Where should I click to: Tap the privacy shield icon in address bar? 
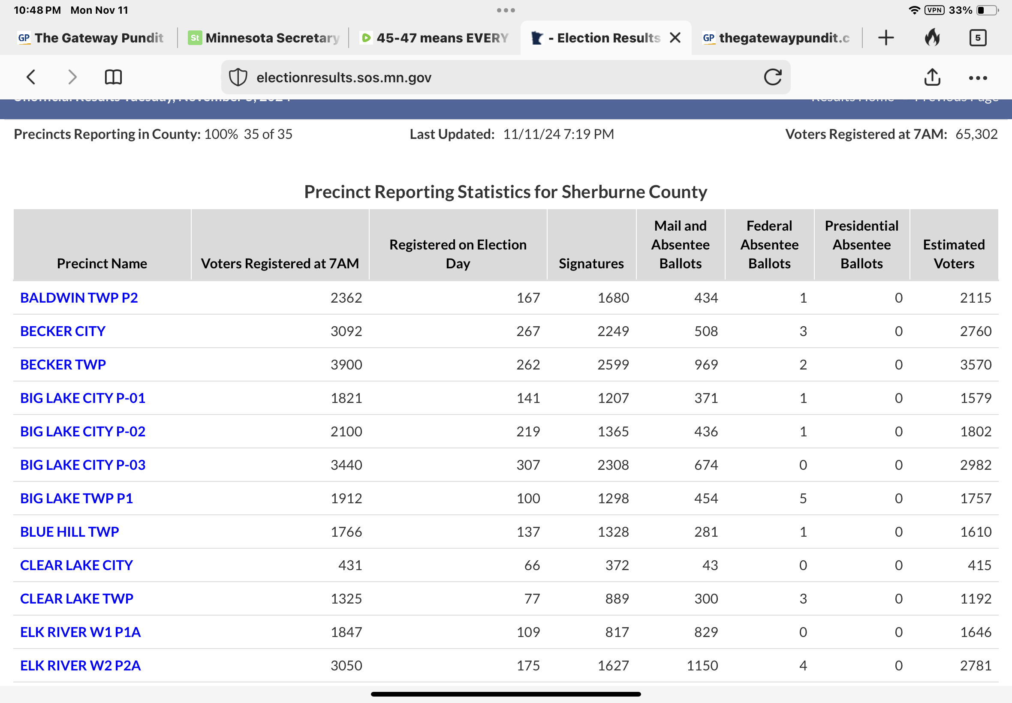pos(238,78)
